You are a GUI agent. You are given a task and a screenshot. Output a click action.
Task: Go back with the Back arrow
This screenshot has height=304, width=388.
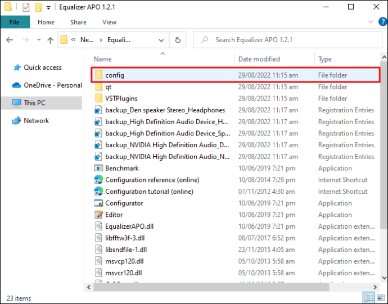click(10, 40)
